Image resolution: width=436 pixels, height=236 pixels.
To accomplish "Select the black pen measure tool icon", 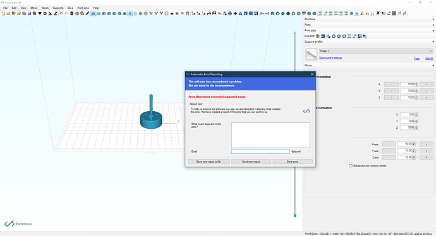I will (x=87, y=13).
